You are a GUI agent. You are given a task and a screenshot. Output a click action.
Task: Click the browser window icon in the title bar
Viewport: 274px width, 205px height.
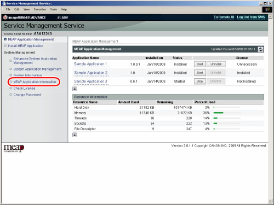(x=4, y=3)
